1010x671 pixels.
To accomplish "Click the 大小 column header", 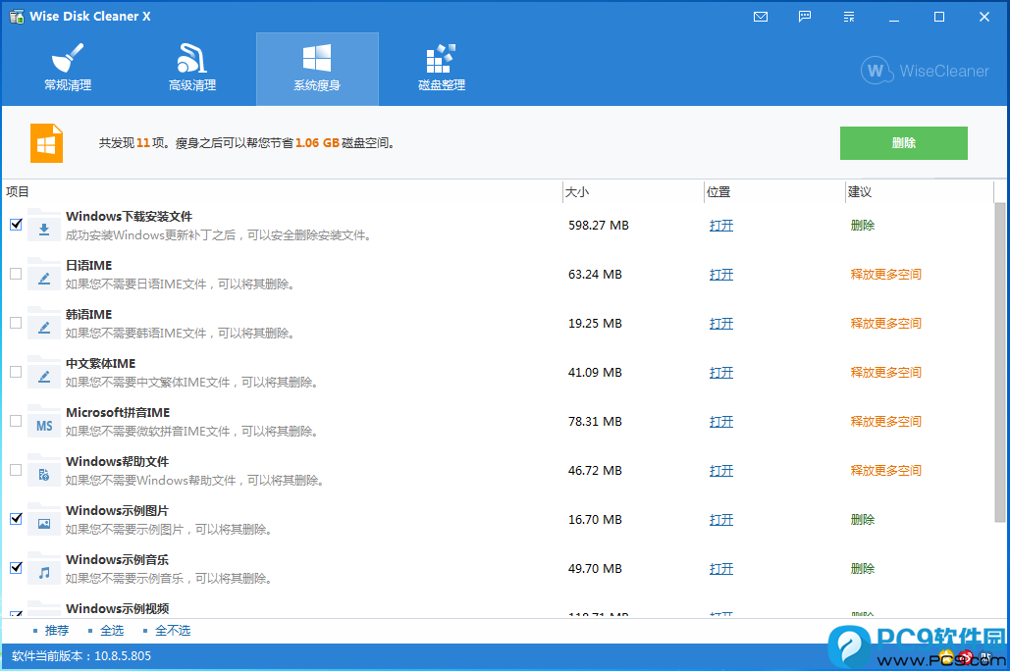I will pos(576,192).
